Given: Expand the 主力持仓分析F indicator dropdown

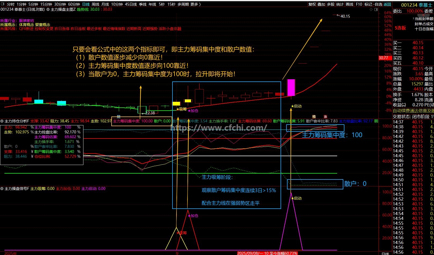Looking at the screenshot, I should pyautogui.click(x=2, y=121).
